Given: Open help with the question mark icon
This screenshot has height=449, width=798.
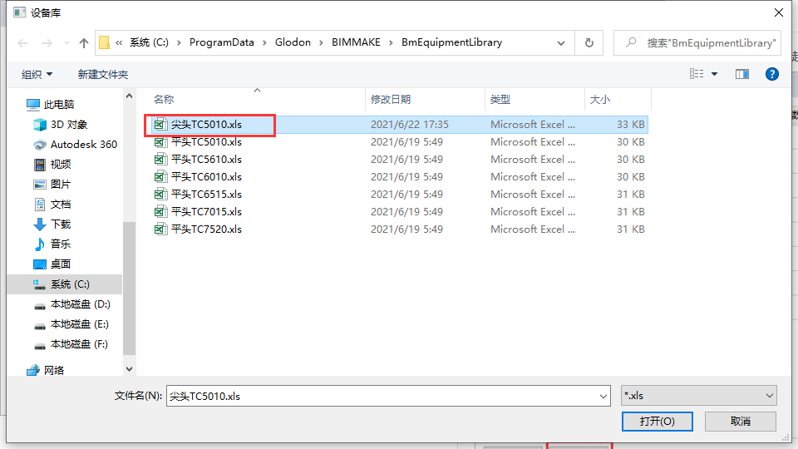Looking at the screenshot, I should pyautogui.click(x=771, y=74).
